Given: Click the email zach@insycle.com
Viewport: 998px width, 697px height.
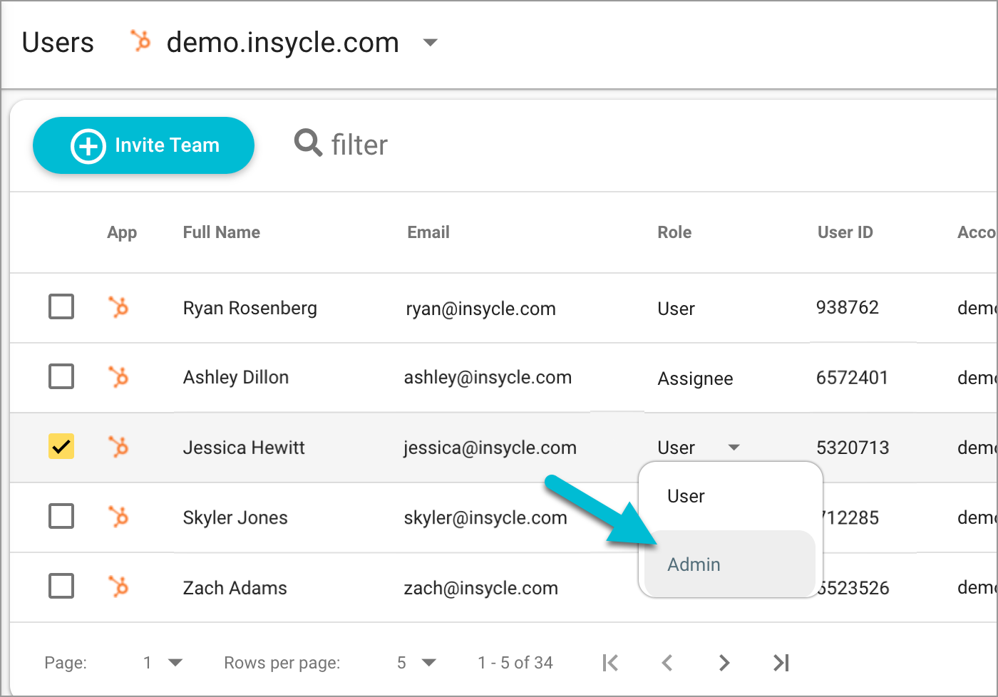Looking at the screenshot, I should (x=480, y=588).
